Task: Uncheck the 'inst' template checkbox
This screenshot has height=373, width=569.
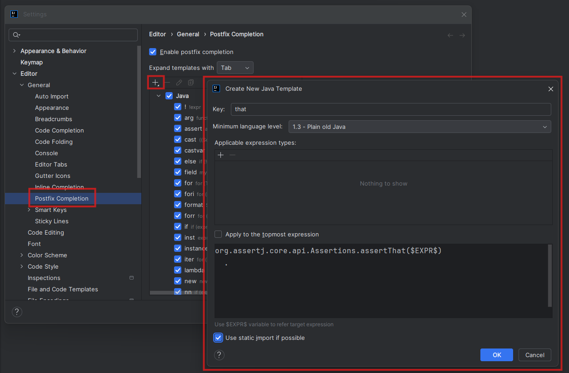Action: click(178, 237)
